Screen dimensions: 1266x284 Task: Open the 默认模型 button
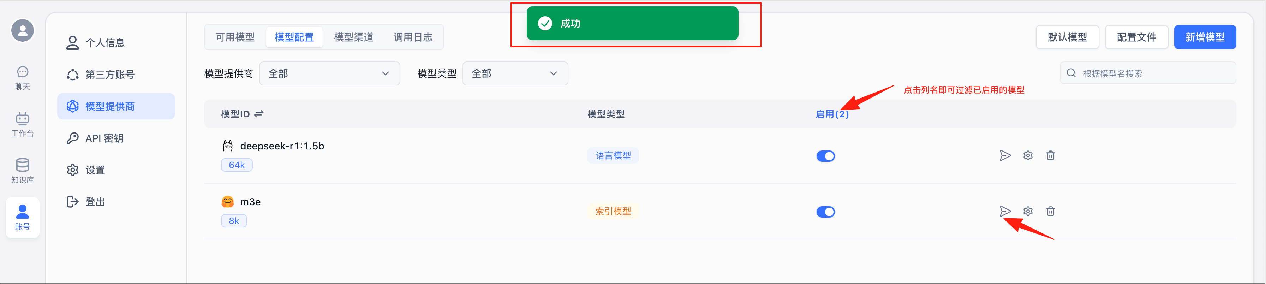click(x=1067, y=37)
